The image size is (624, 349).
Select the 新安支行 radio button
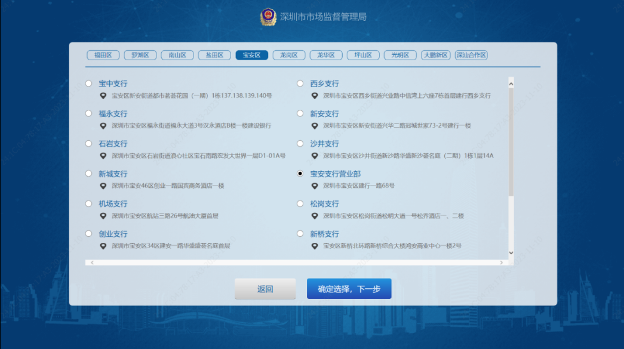[x=300, y=114]
